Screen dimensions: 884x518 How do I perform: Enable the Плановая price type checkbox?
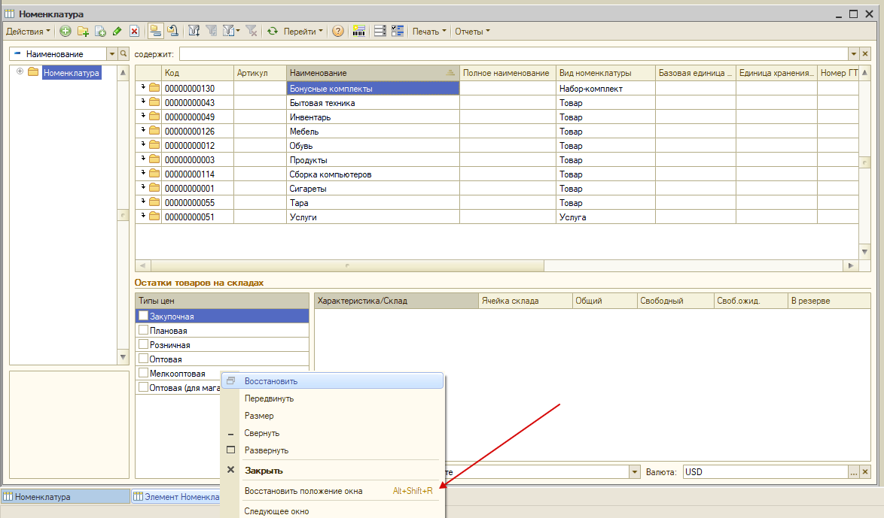(143, 331)
